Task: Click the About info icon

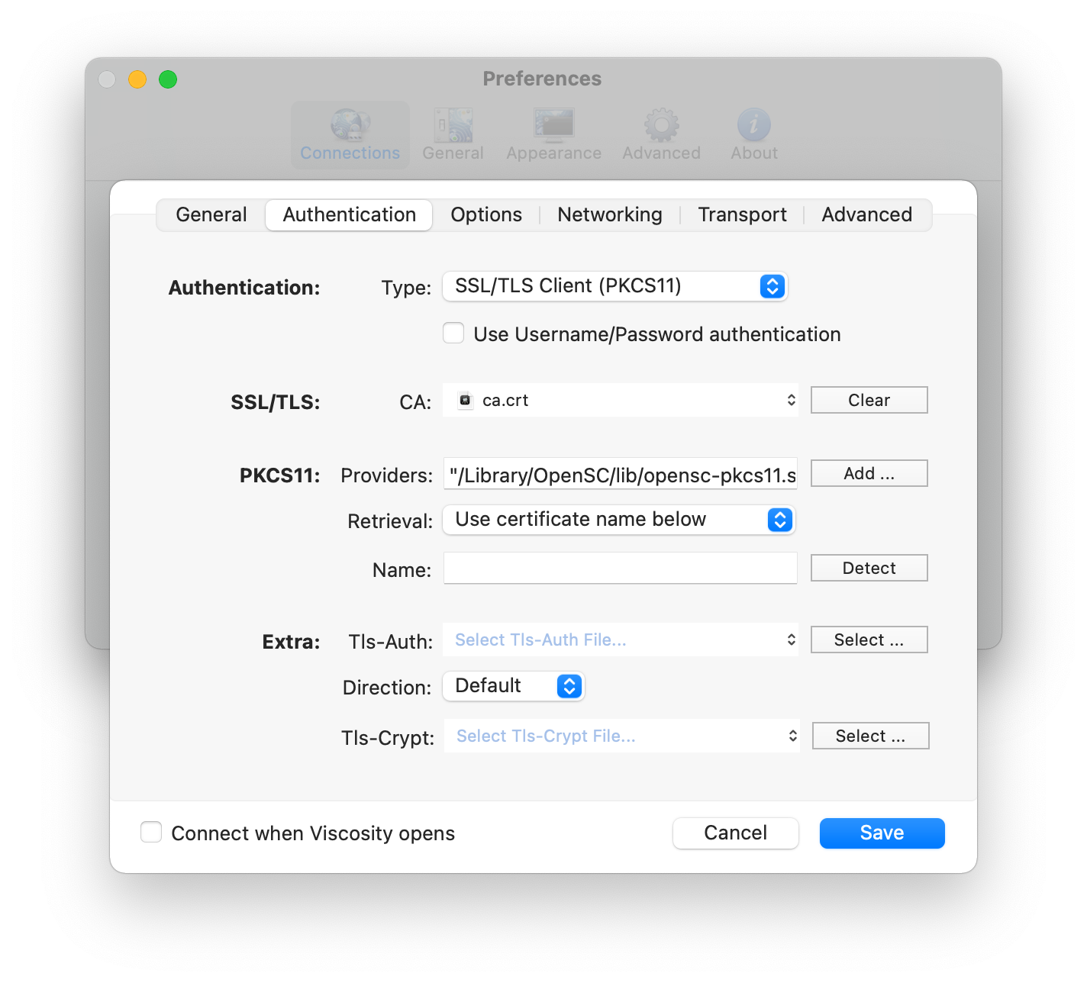Action: click(753, 125)
